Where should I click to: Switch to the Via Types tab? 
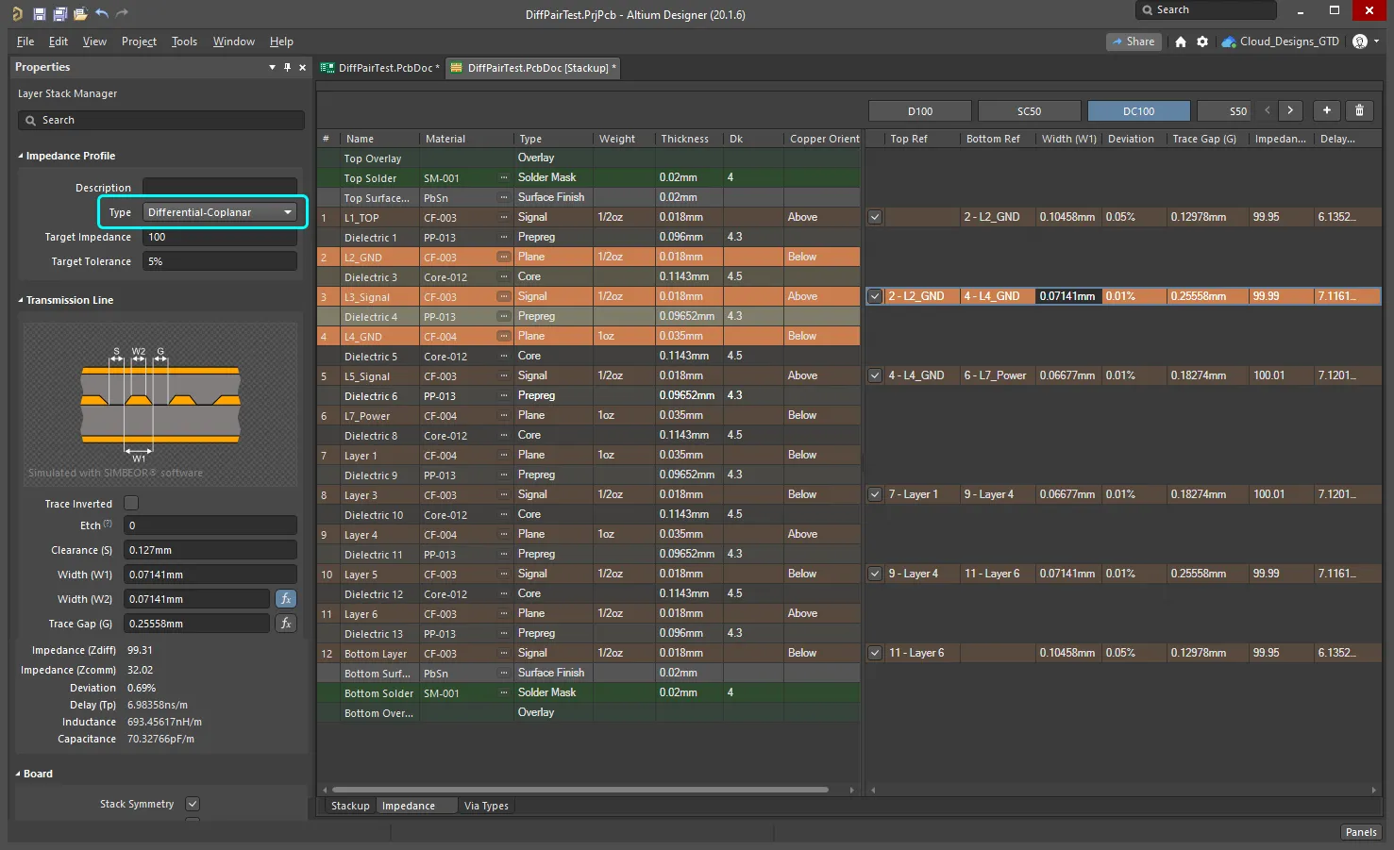[x=486, y=806]
